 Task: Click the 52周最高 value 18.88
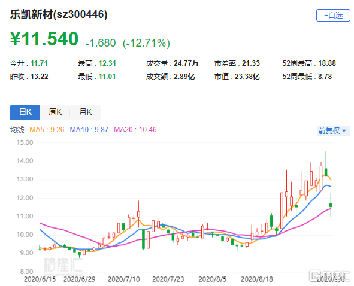point(327,63)
